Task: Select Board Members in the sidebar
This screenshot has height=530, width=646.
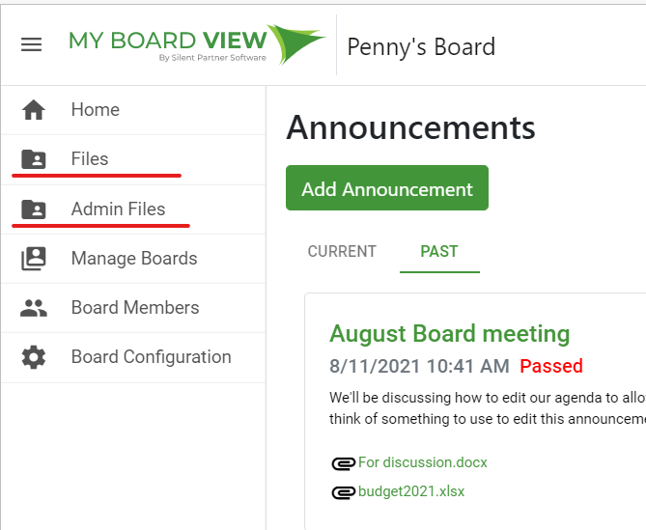Action: coord(133,308)
